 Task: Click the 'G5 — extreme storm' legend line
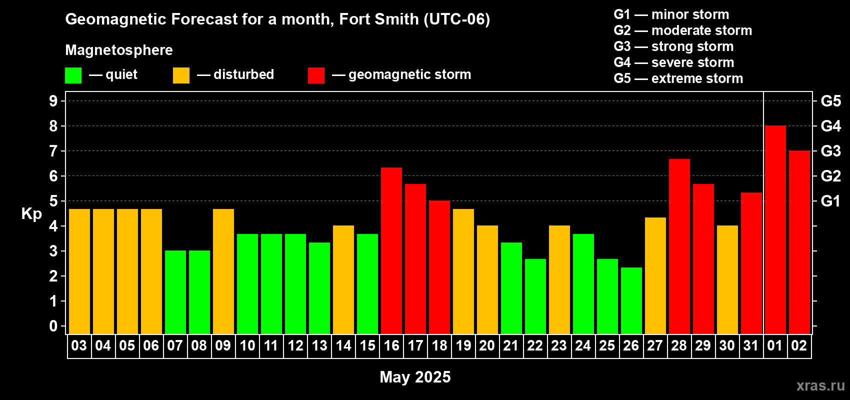[678, 78]
